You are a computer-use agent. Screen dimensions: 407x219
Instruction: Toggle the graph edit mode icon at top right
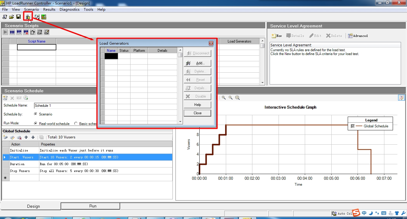coord(401,98)
